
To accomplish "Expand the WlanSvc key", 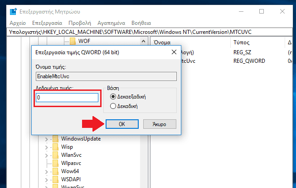I will click(x=46, y=155).
